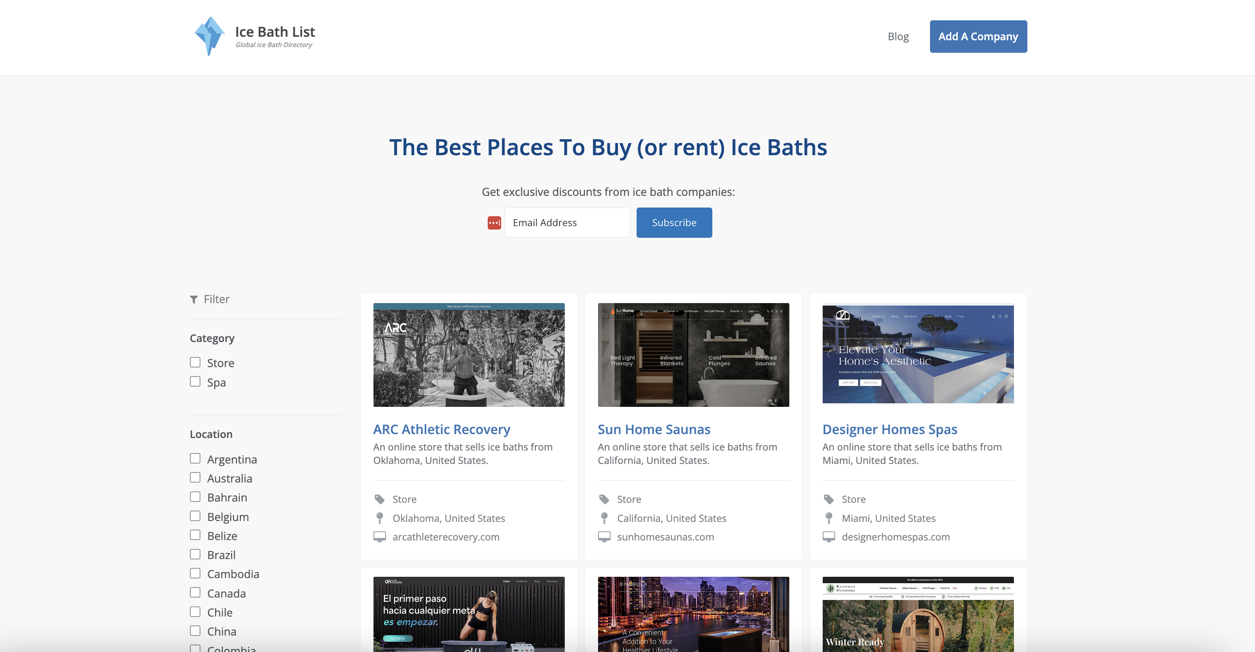The image size is (1255, 652).
Task: Open the Nebula city skyline thumbnail
Action: pyautogui.click(x=693, y=614)
